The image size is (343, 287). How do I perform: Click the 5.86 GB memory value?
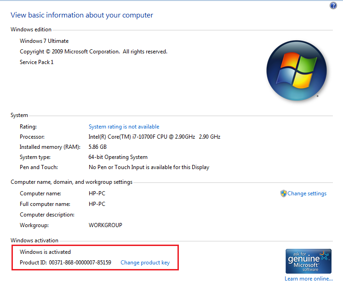(97, 147)
